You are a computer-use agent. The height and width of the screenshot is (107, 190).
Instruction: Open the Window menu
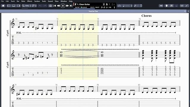tap(64, 1)
